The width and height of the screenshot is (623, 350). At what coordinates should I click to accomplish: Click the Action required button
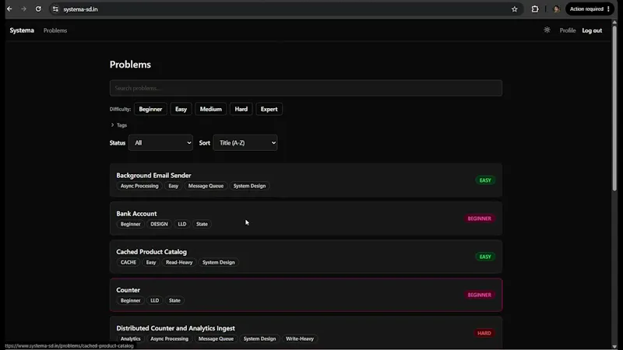coord(590,9)
